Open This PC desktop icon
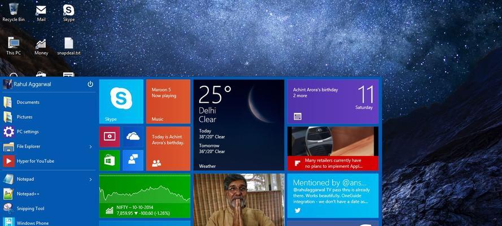This screenshot has width=502, height=226. (14, 46)
